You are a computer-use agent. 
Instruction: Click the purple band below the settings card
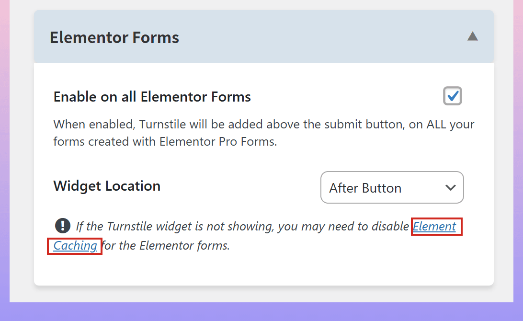[x=261, y=311]
